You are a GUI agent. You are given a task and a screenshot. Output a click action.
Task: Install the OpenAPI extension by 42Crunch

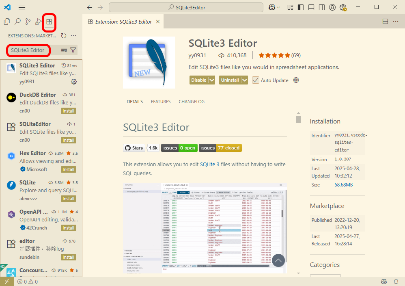pyautogui.click(x=69, y=228)
